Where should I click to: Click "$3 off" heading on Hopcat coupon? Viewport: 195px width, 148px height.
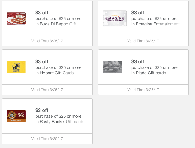[42, 61]
